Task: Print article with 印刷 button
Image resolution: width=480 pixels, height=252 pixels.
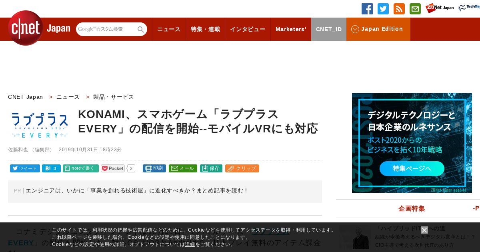Action: click(x=154, y=168)
